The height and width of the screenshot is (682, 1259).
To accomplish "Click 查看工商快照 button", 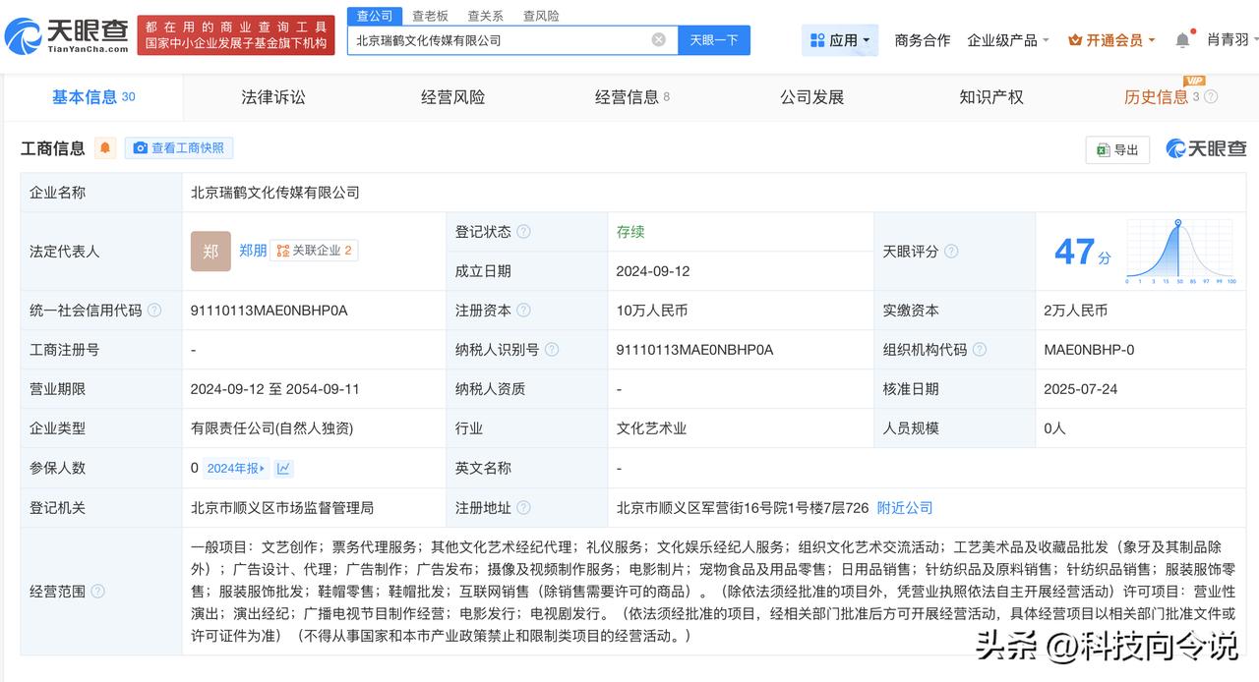I will pos(179,148).
